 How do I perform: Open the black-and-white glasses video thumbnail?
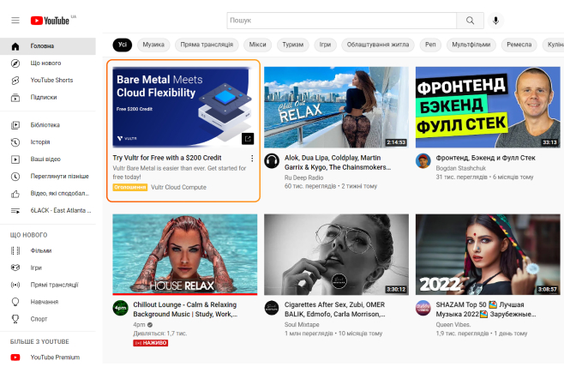point(336,255)
